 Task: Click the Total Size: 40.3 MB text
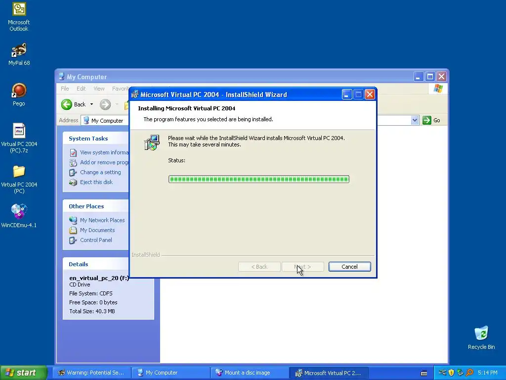tap(92, 311)
